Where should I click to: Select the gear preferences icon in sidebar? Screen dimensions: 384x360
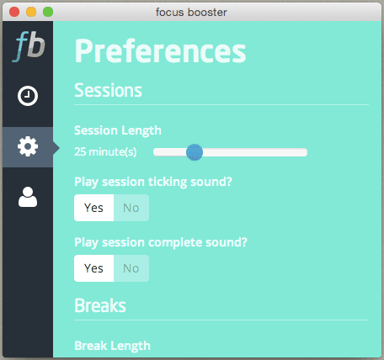tap(28, 146)
